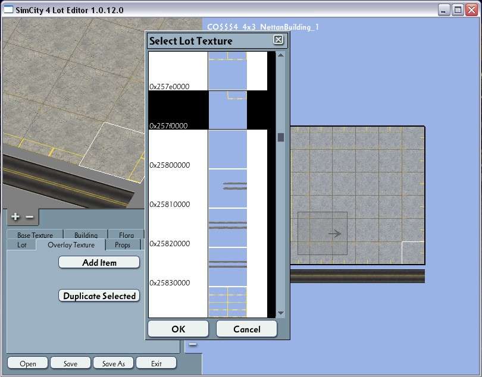
Task: Save the current lot
Action: 70,363
